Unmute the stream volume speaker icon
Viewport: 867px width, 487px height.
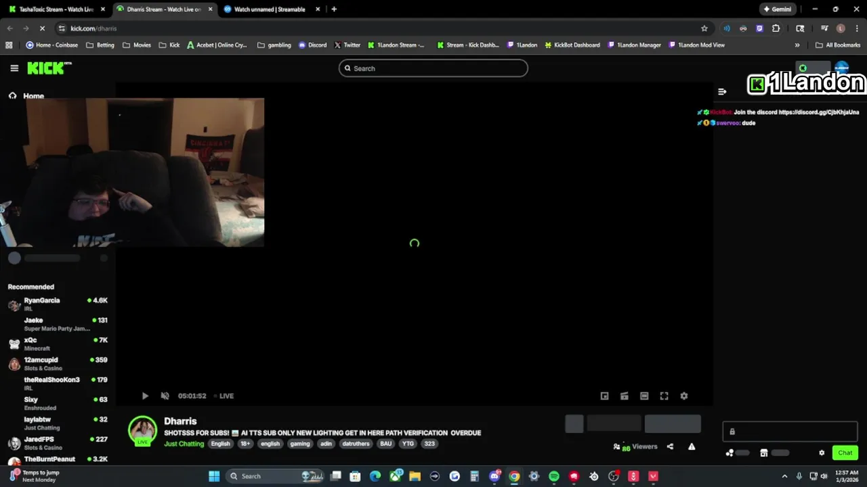(165, 396)
